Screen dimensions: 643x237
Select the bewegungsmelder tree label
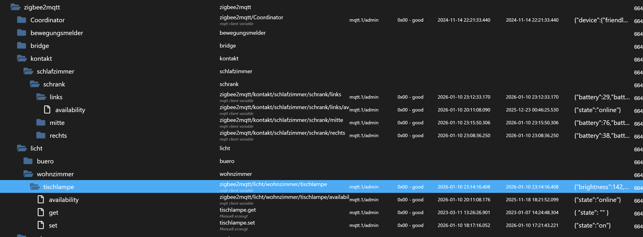tap(57, 33)
